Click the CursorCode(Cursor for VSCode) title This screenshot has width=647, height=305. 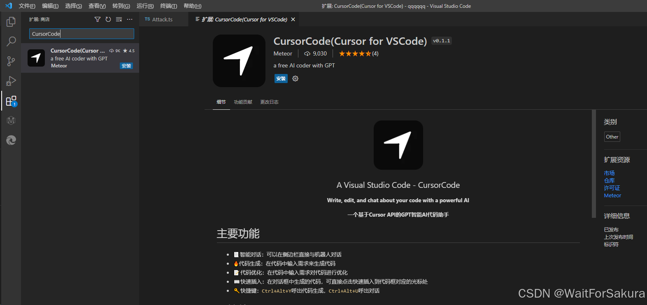pyautogui.click(x=350, y=41)
